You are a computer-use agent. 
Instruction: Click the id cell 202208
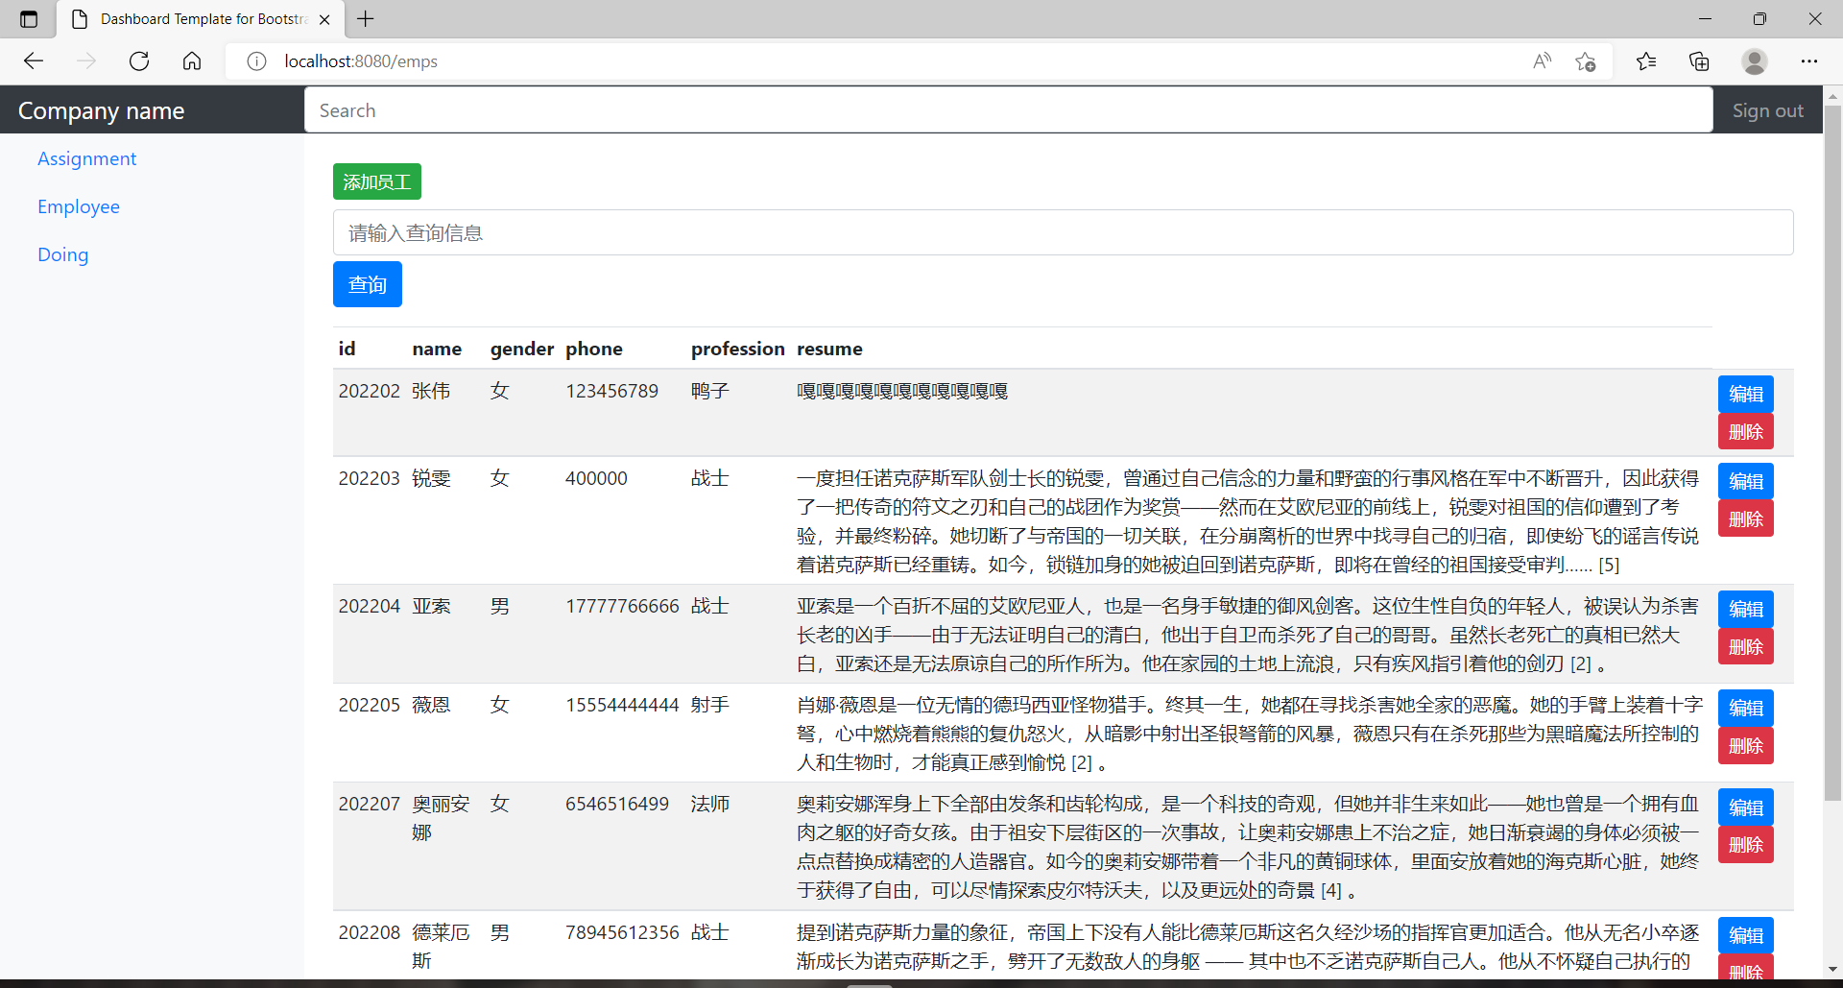click(x=369, y=932)
